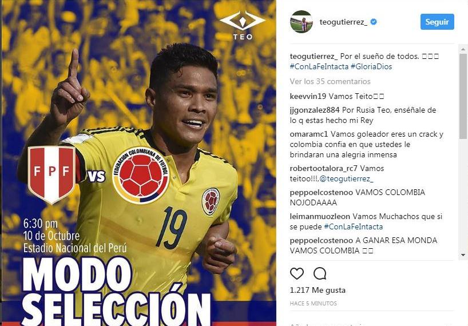
Task: Open the teogutierrez_ profile picture
Action: tap(301, 22)
